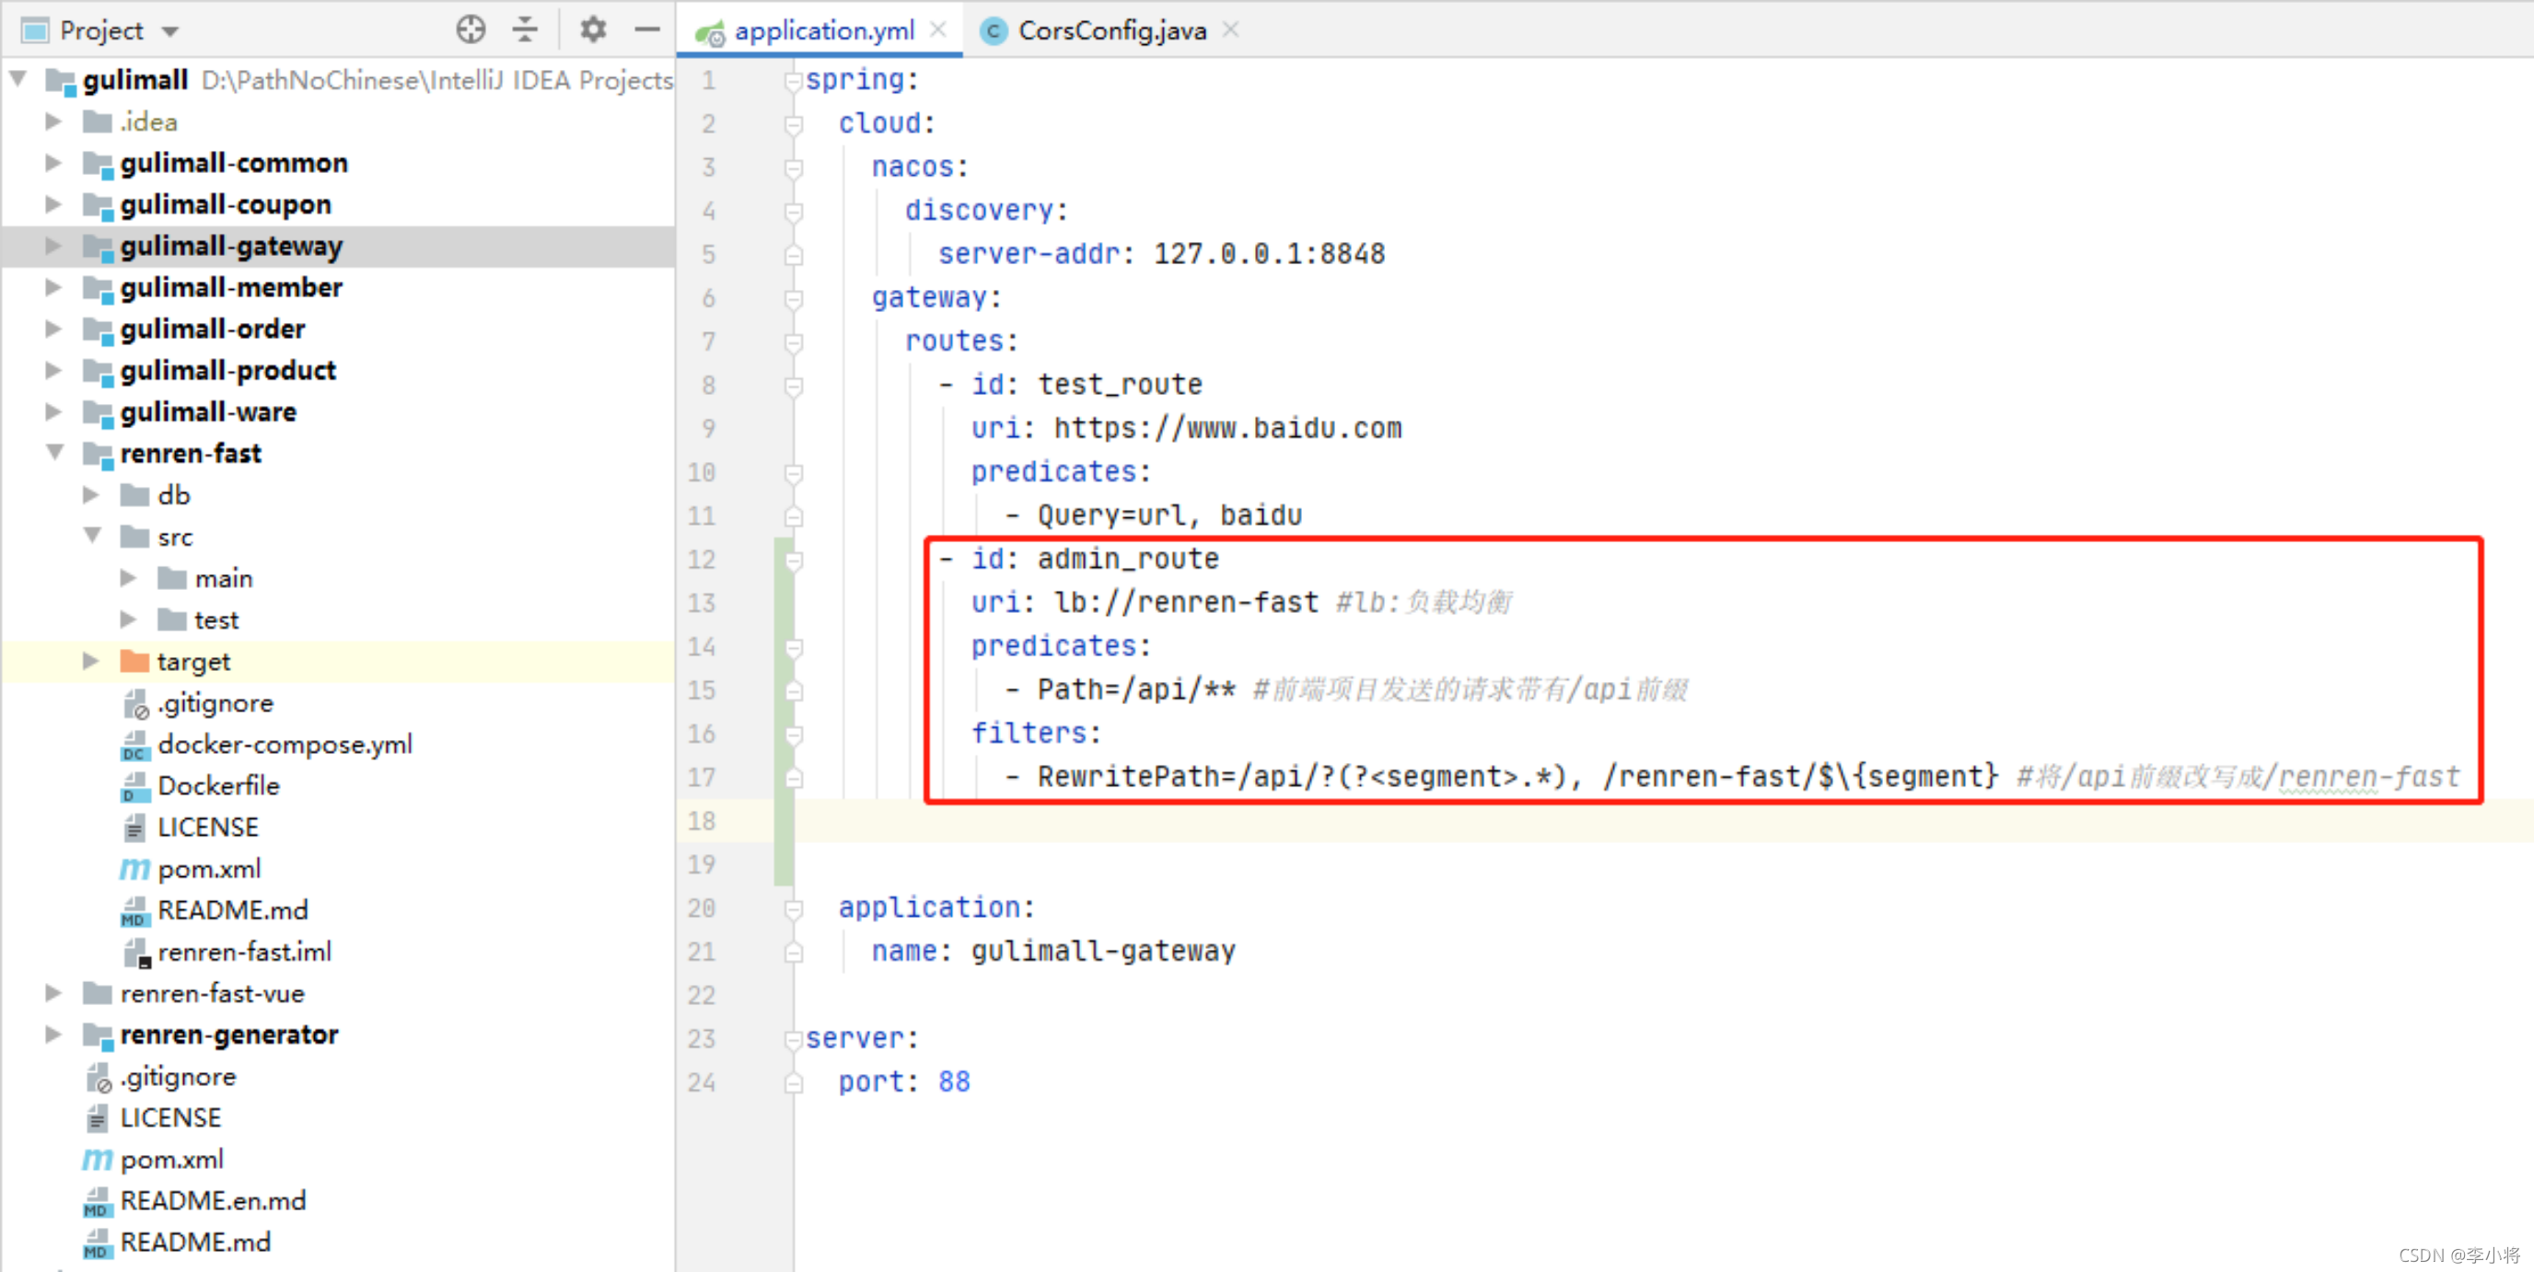Expand the test folder arrow
The width and height of the screenshot is (2534, 1272).
pos(129,619)
